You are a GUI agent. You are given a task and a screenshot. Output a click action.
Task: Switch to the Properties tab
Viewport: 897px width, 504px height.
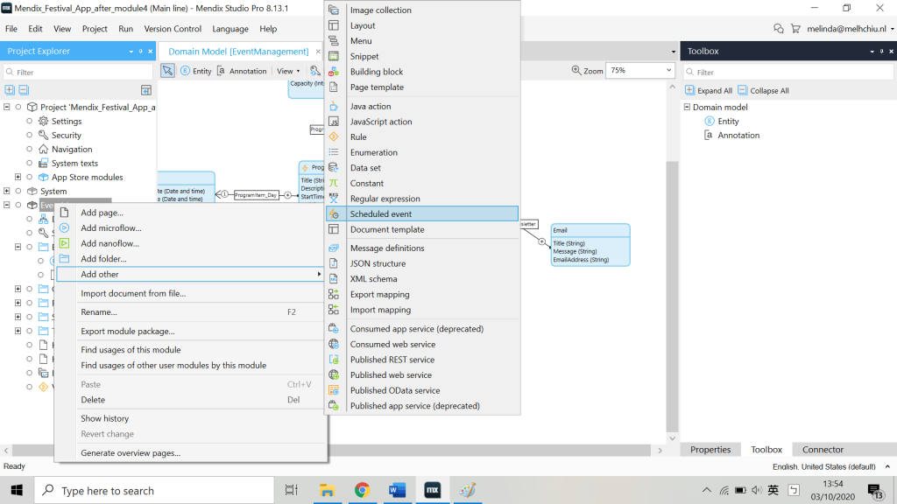[710, 449]
